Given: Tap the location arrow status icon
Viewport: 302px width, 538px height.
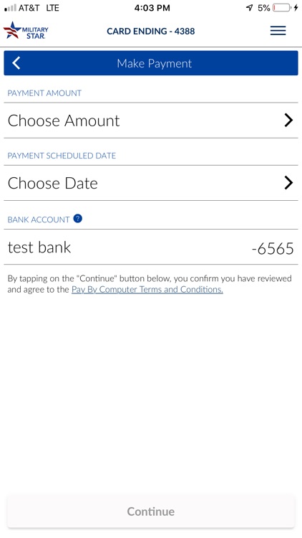Looking at the screenshot, I should pyautogui.click(x=250, y=8).
